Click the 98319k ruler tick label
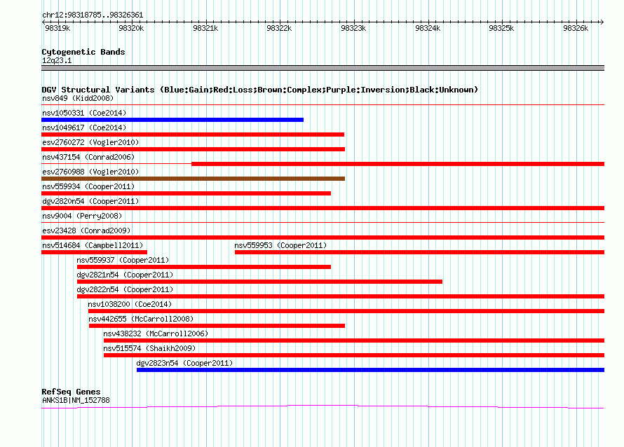The width and height of the screenshot is (624, 447). [x=57, y=28]
